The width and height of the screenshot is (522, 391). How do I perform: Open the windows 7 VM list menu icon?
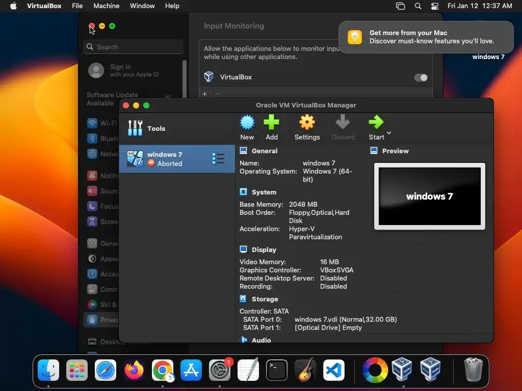pyautogui.click(x=218, y=159)
